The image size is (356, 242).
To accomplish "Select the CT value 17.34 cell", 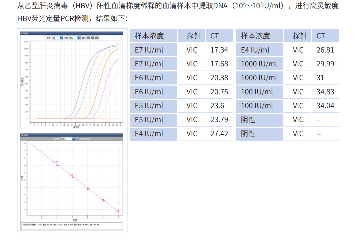I will click(219, 50).
